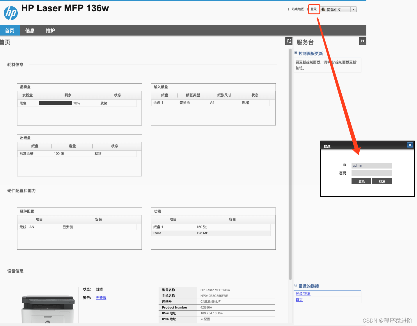This screenshot has width=417, height=326.
Task: Click the 型号名称 value HP Laser MFP 136w
Action: click(x=215, y=290)
